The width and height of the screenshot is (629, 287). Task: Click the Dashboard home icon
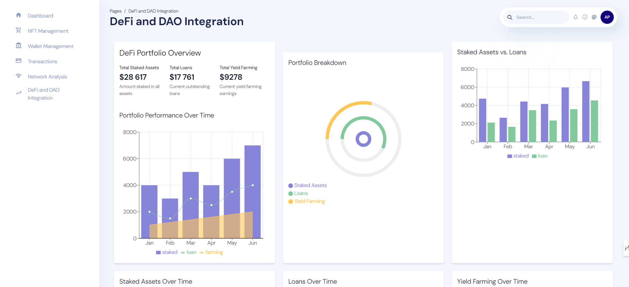pos(19,15)
